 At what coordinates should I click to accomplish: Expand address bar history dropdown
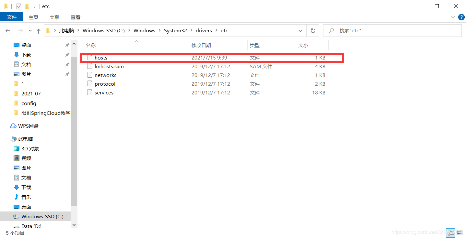300,31
